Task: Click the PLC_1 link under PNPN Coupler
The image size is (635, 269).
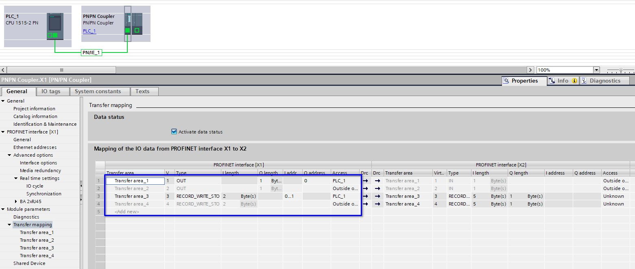Action: (89, 31)
